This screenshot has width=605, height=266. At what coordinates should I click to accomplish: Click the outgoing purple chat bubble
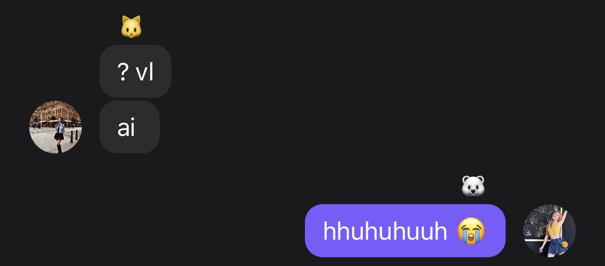coord(405,230)
